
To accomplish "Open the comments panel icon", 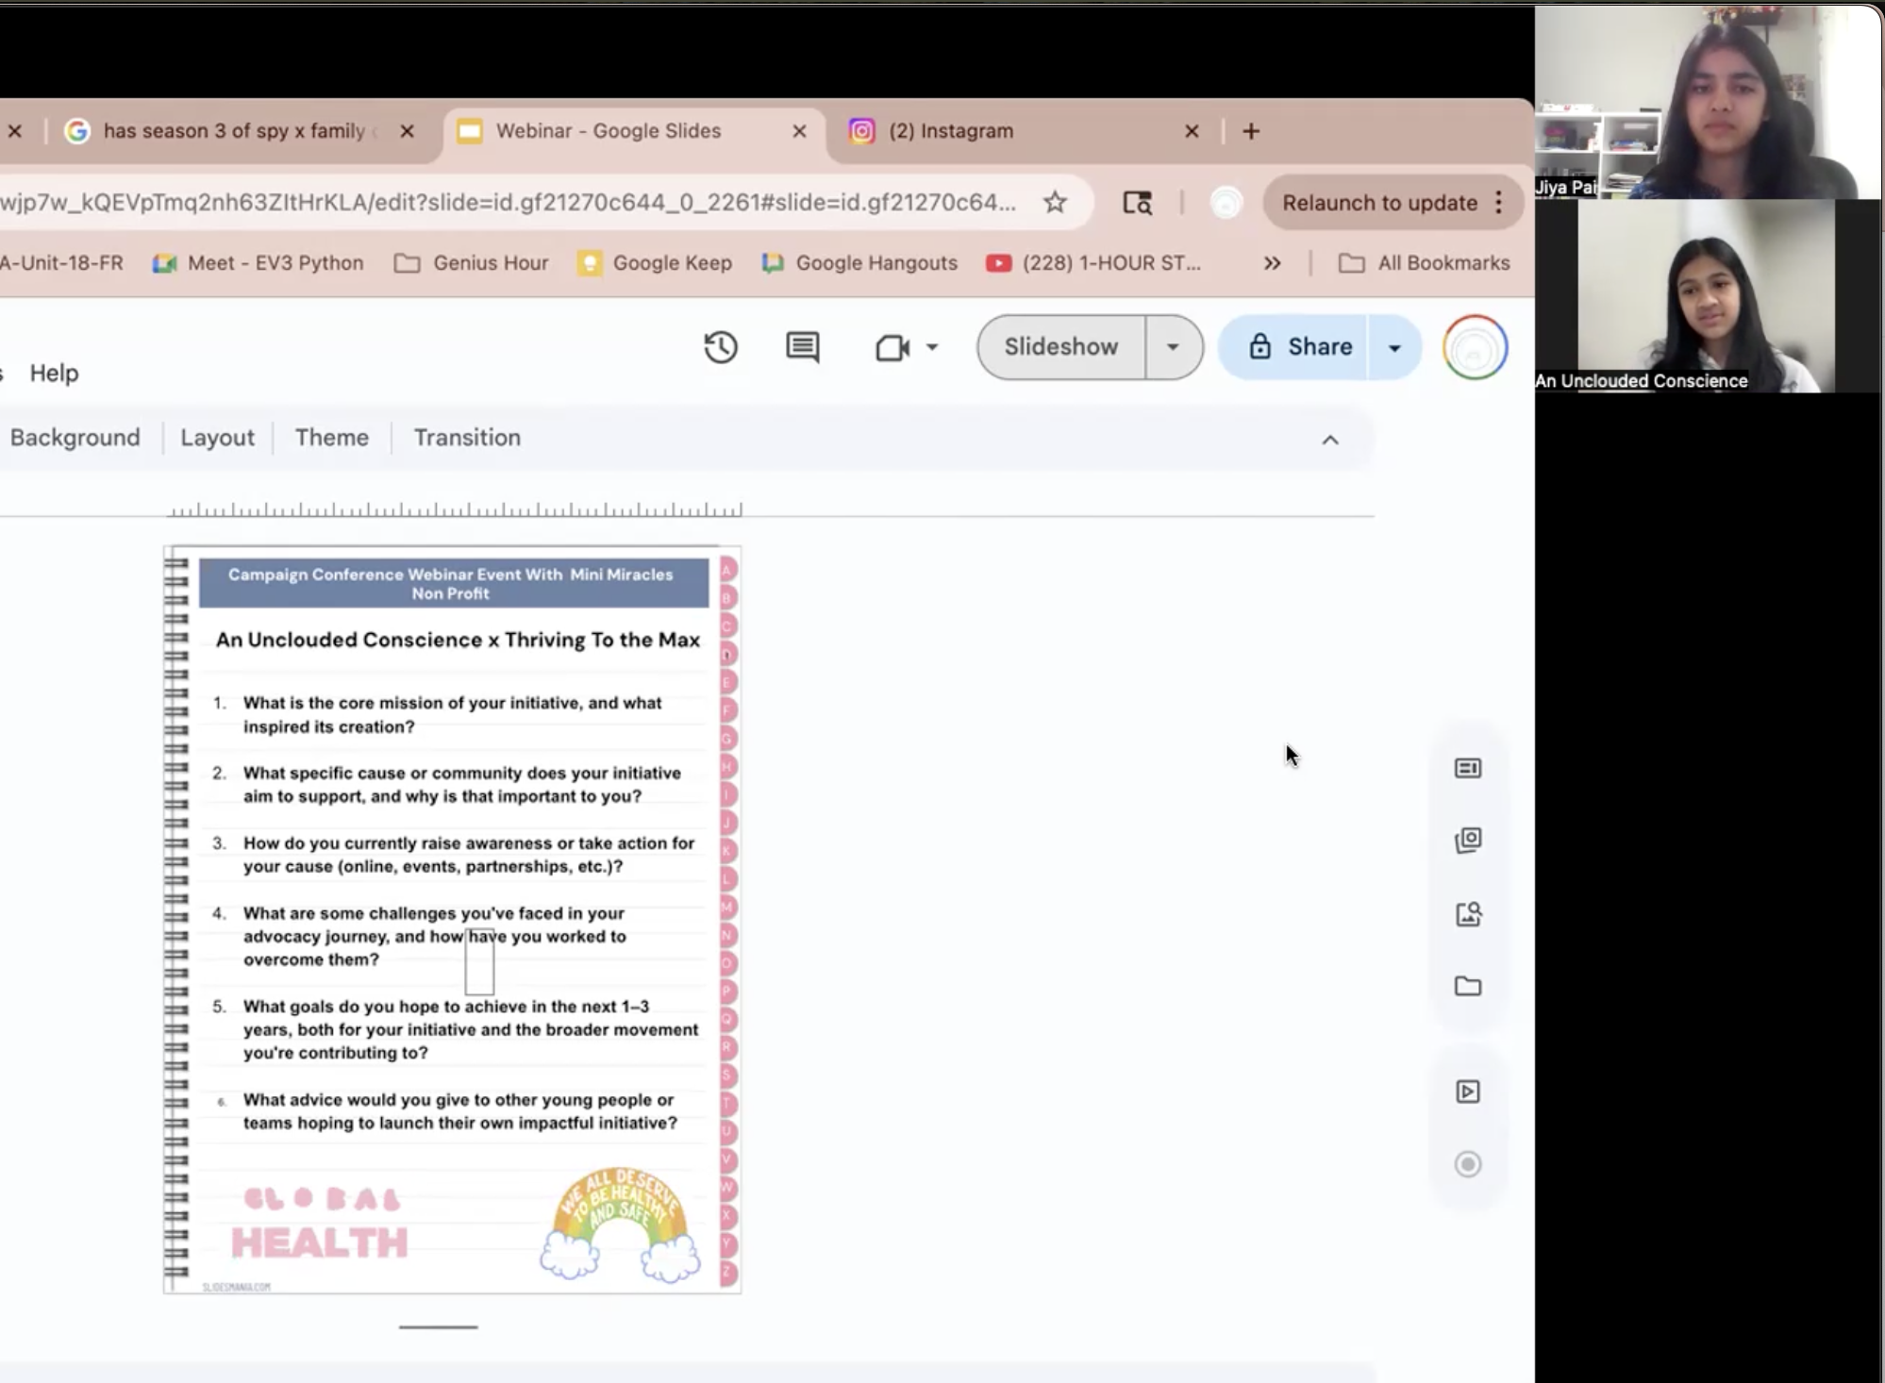I will pos(802,347).
